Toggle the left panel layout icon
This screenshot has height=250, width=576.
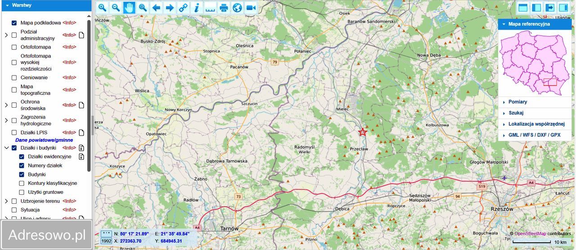pos(536,8)
